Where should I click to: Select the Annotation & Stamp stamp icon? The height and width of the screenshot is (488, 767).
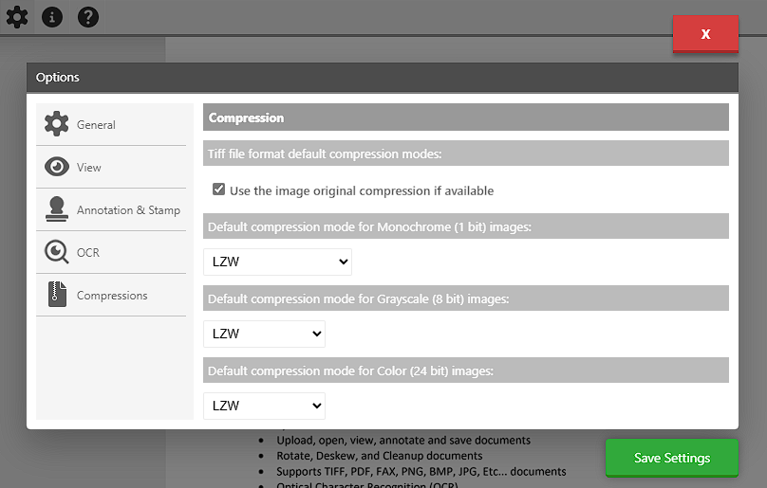pos(57,210)
